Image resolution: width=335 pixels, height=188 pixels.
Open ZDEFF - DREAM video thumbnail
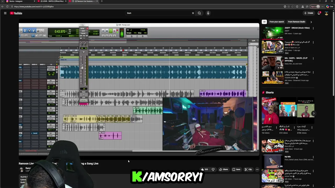pyautogui.click(x=272, y=33)
